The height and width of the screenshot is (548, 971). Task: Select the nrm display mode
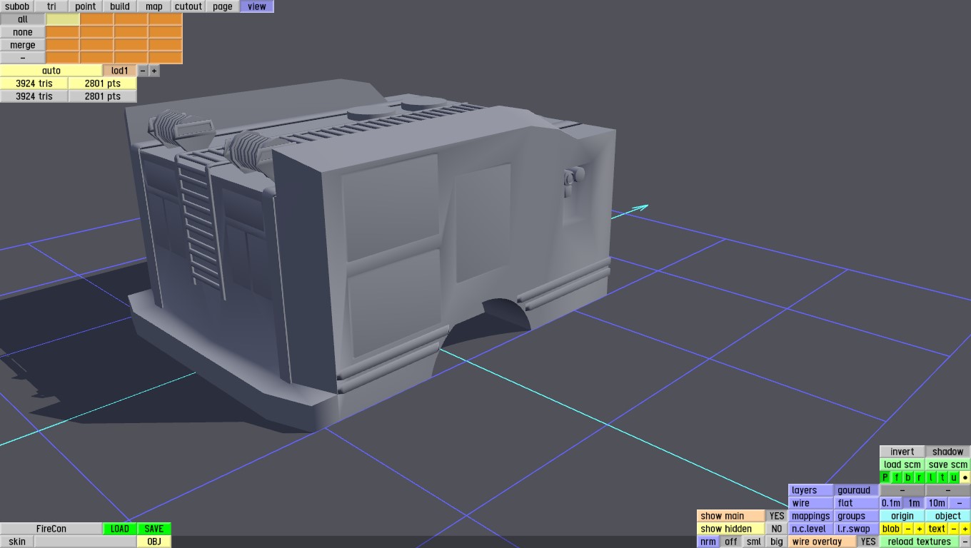pyautogui.click(x=708, y=542)
